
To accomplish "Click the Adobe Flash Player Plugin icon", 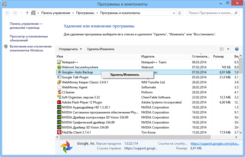I will point(59,102).
